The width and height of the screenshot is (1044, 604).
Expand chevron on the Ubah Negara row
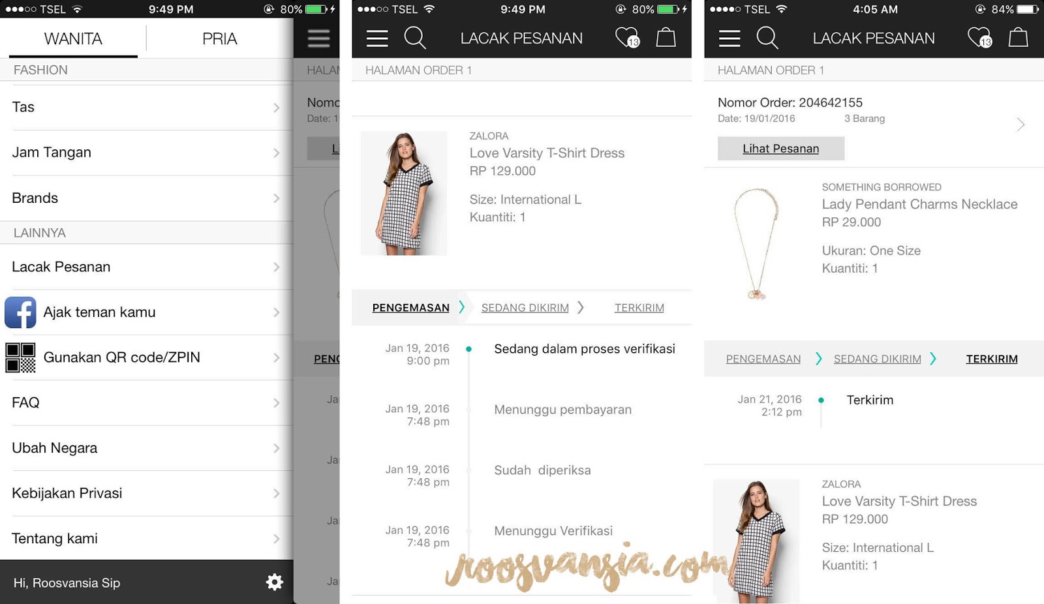[x=277, y=449]
